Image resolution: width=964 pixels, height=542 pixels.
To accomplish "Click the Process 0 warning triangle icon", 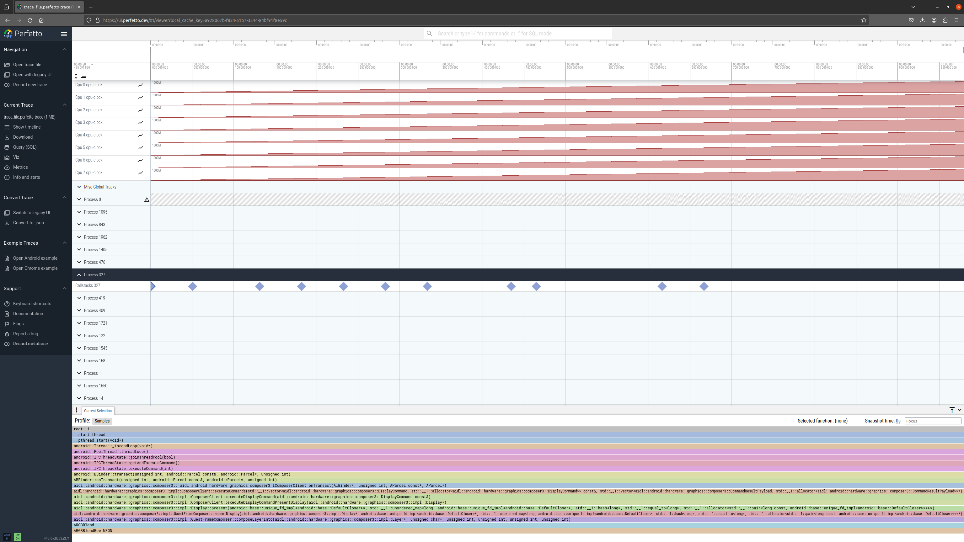I will 147,200.
